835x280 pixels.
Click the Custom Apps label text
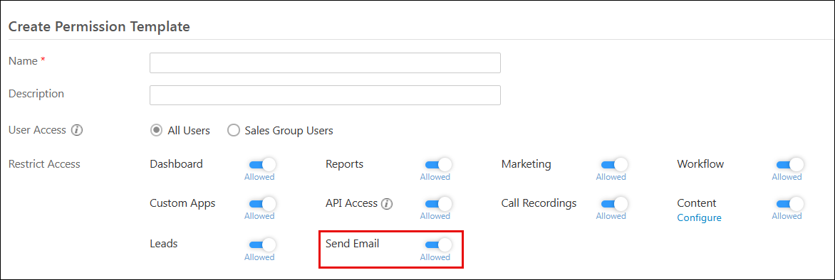182,203
